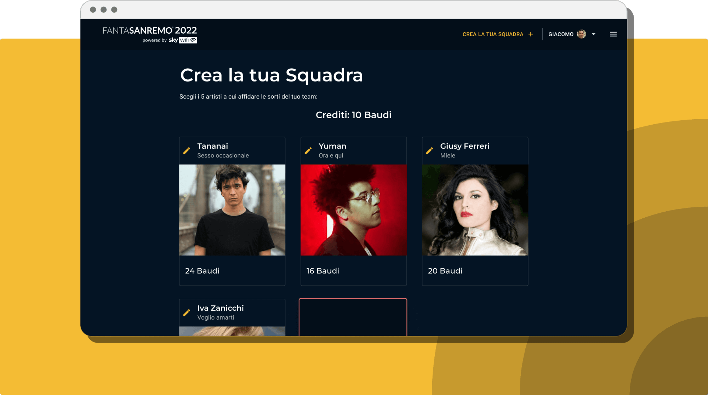The height and width of the screenshot is (395, 708).
Task: Click the pencil edit icon beside Yuman
Action: pyautogui.click(x=308, y=151)
